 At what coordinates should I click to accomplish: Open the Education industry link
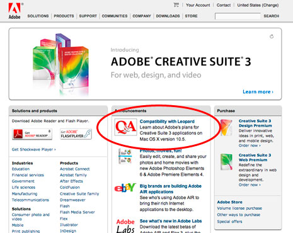click(21, 169)
